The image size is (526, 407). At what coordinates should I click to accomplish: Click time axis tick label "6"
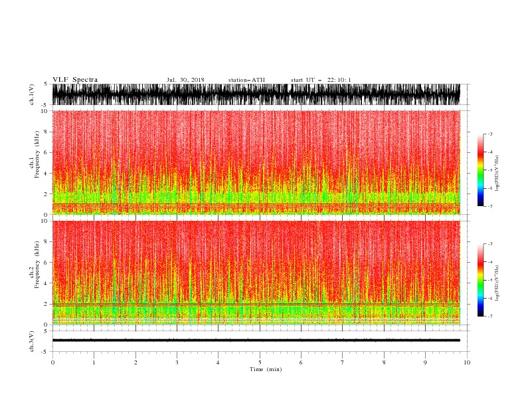301,362
